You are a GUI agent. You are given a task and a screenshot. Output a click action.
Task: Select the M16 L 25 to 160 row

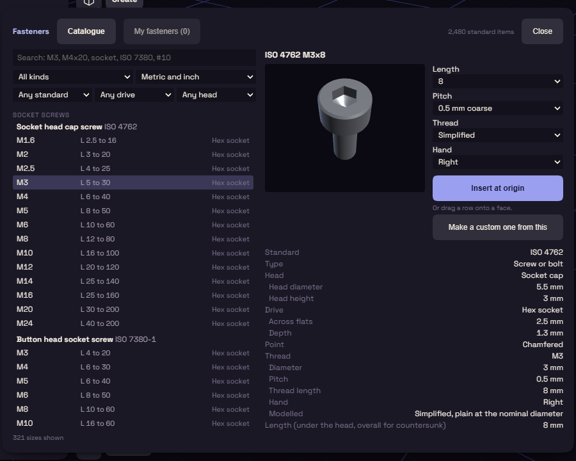coord(133,295)
